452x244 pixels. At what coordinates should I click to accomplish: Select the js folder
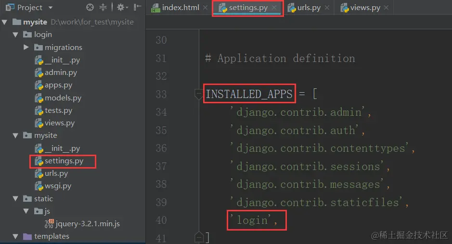[47, 211]
